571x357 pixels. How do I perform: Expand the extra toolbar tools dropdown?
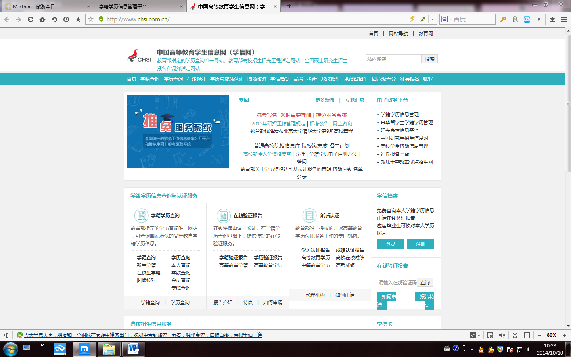click(x=538, y=19)
